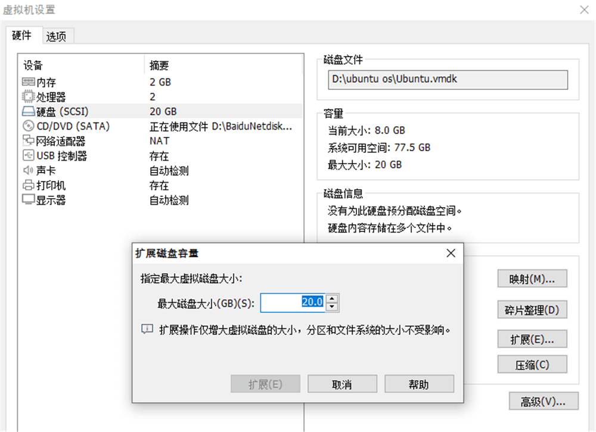
Task: Decrease disk size with down spinner arrow
Action: pos(333,307)
